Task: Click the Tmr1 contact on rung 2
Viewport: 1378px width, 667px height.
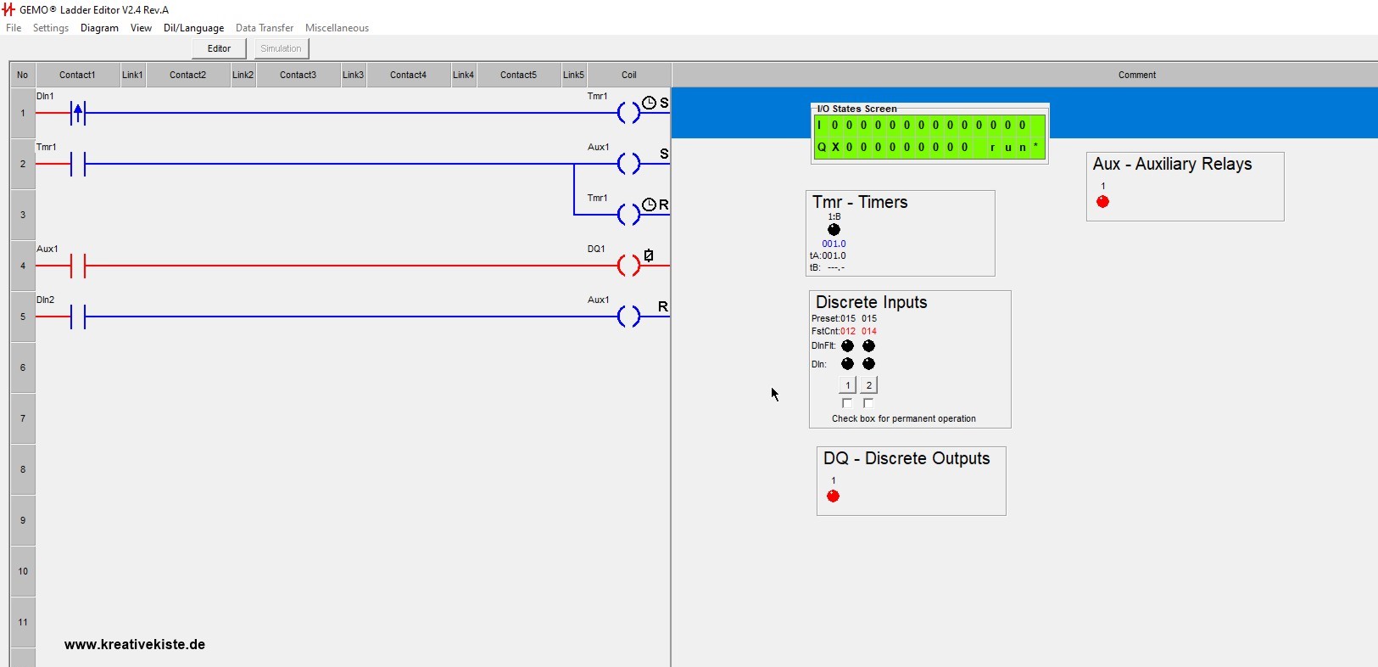Action: pos(78,164)
